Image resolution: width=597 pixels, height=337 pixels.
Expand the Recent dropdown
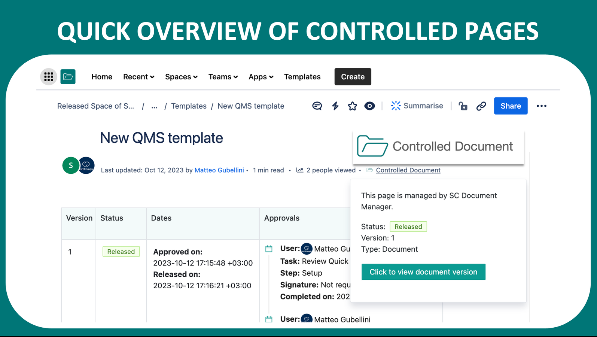[139, 77]
